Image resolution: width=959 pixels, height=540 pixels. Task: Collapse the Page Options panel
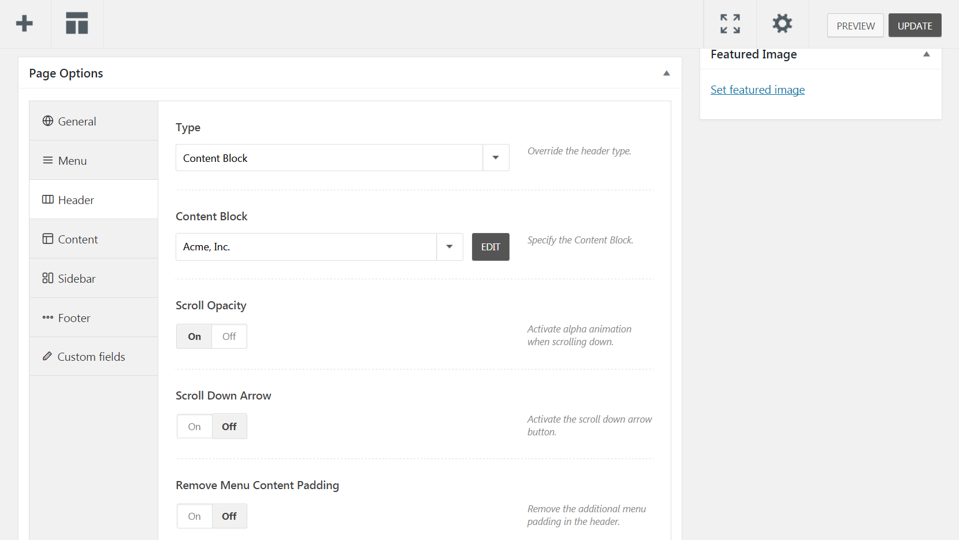click(667, 73)
